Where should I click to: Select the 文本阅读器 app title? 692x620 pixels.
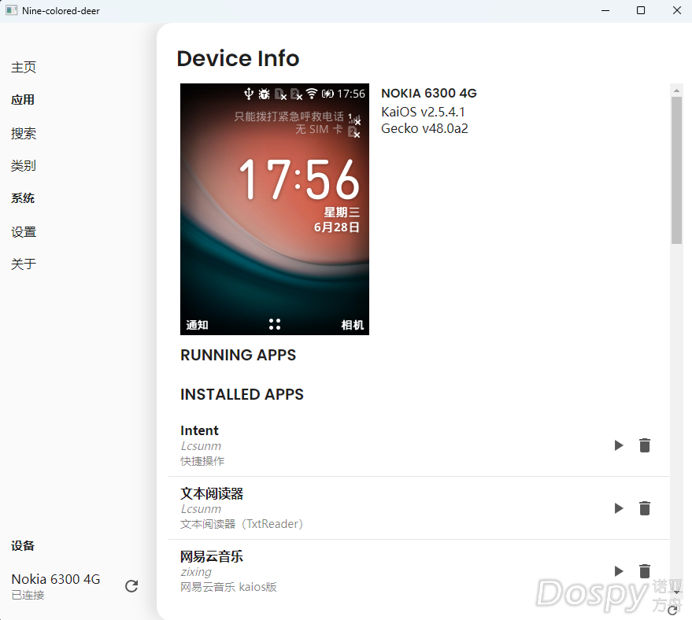(212, 493)
